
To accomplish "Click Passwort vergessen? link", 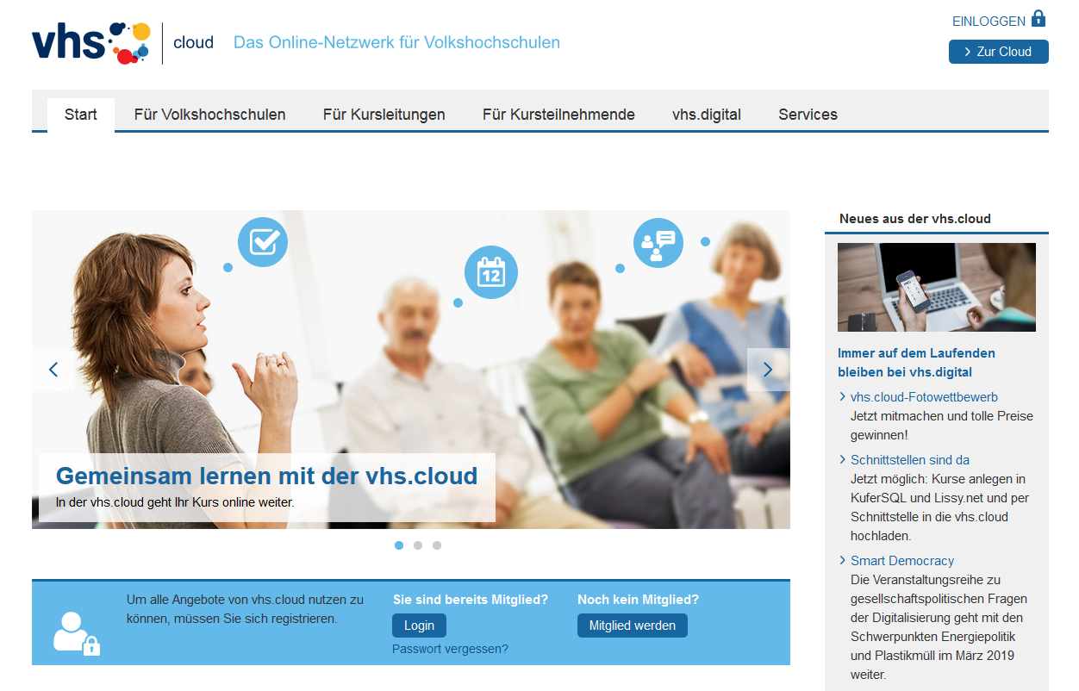I will tap(450, 649).
